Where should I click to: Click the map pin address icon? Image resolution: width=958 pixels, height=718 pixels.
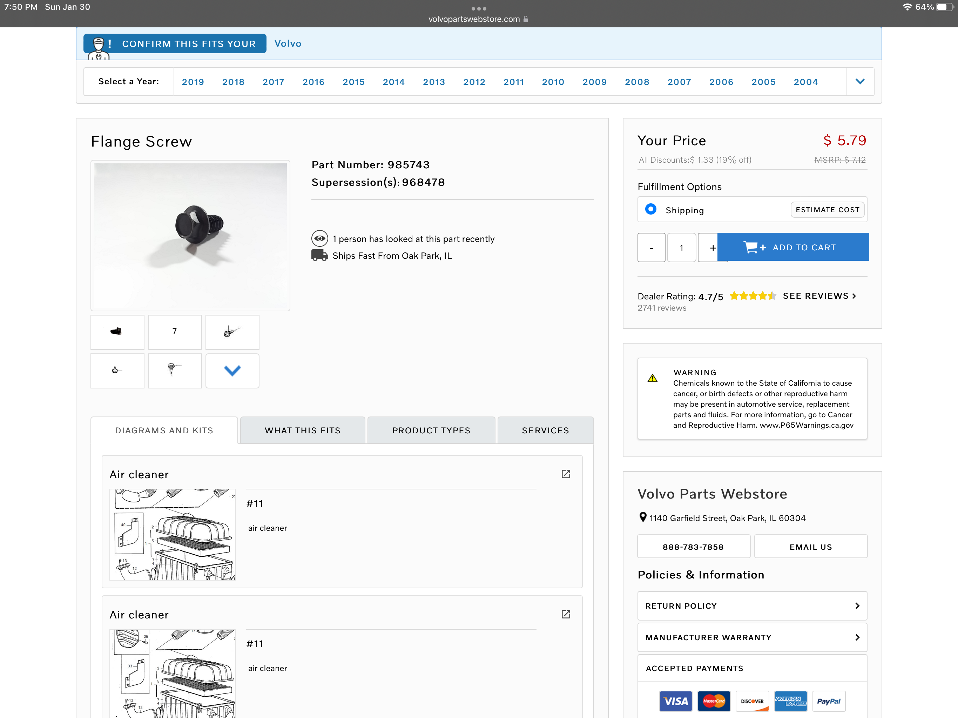(x=643, y=517)
